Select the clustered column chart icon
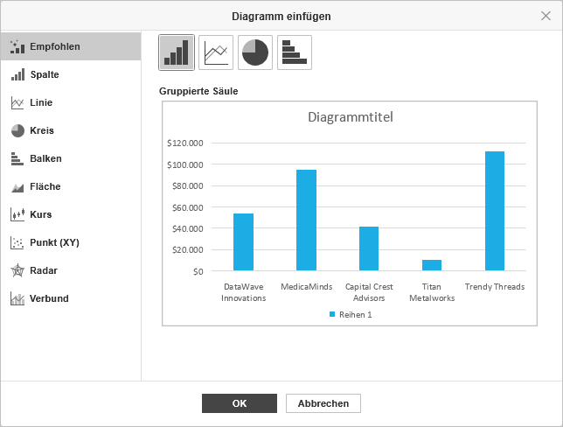563x427 pixels. pos(177,52)
